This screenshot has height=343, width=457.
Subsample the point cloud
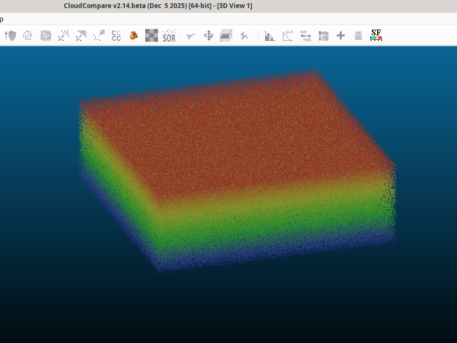point(27,35)
